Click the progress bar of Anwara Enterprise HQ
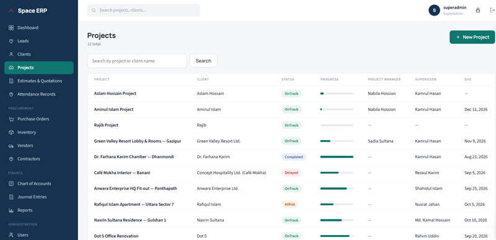Image resolution: width=496 pixels, height=240 pixels. 337,189
